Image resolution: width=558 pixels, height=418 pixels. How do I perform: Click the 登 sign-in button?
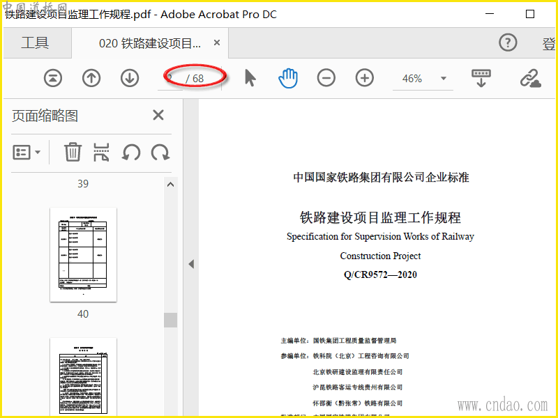pos(549,43)
